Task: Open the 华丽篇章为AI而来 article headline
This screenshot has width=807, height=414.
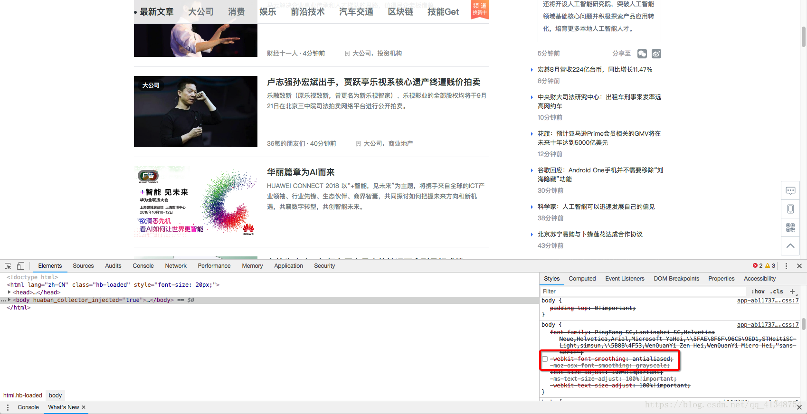Action: click(301, 172)
